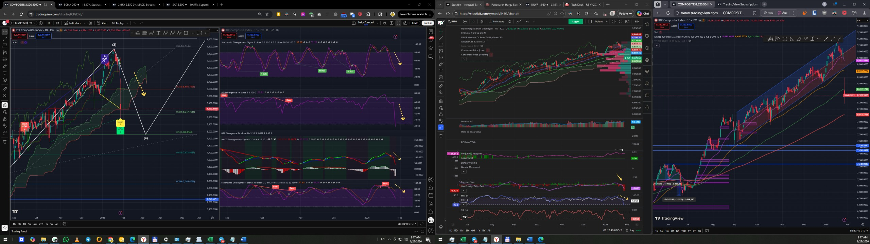Toggle lock all drawings in Chrome TradingView
The height and width of the screenshot is (244, 870).
(5, 119)
